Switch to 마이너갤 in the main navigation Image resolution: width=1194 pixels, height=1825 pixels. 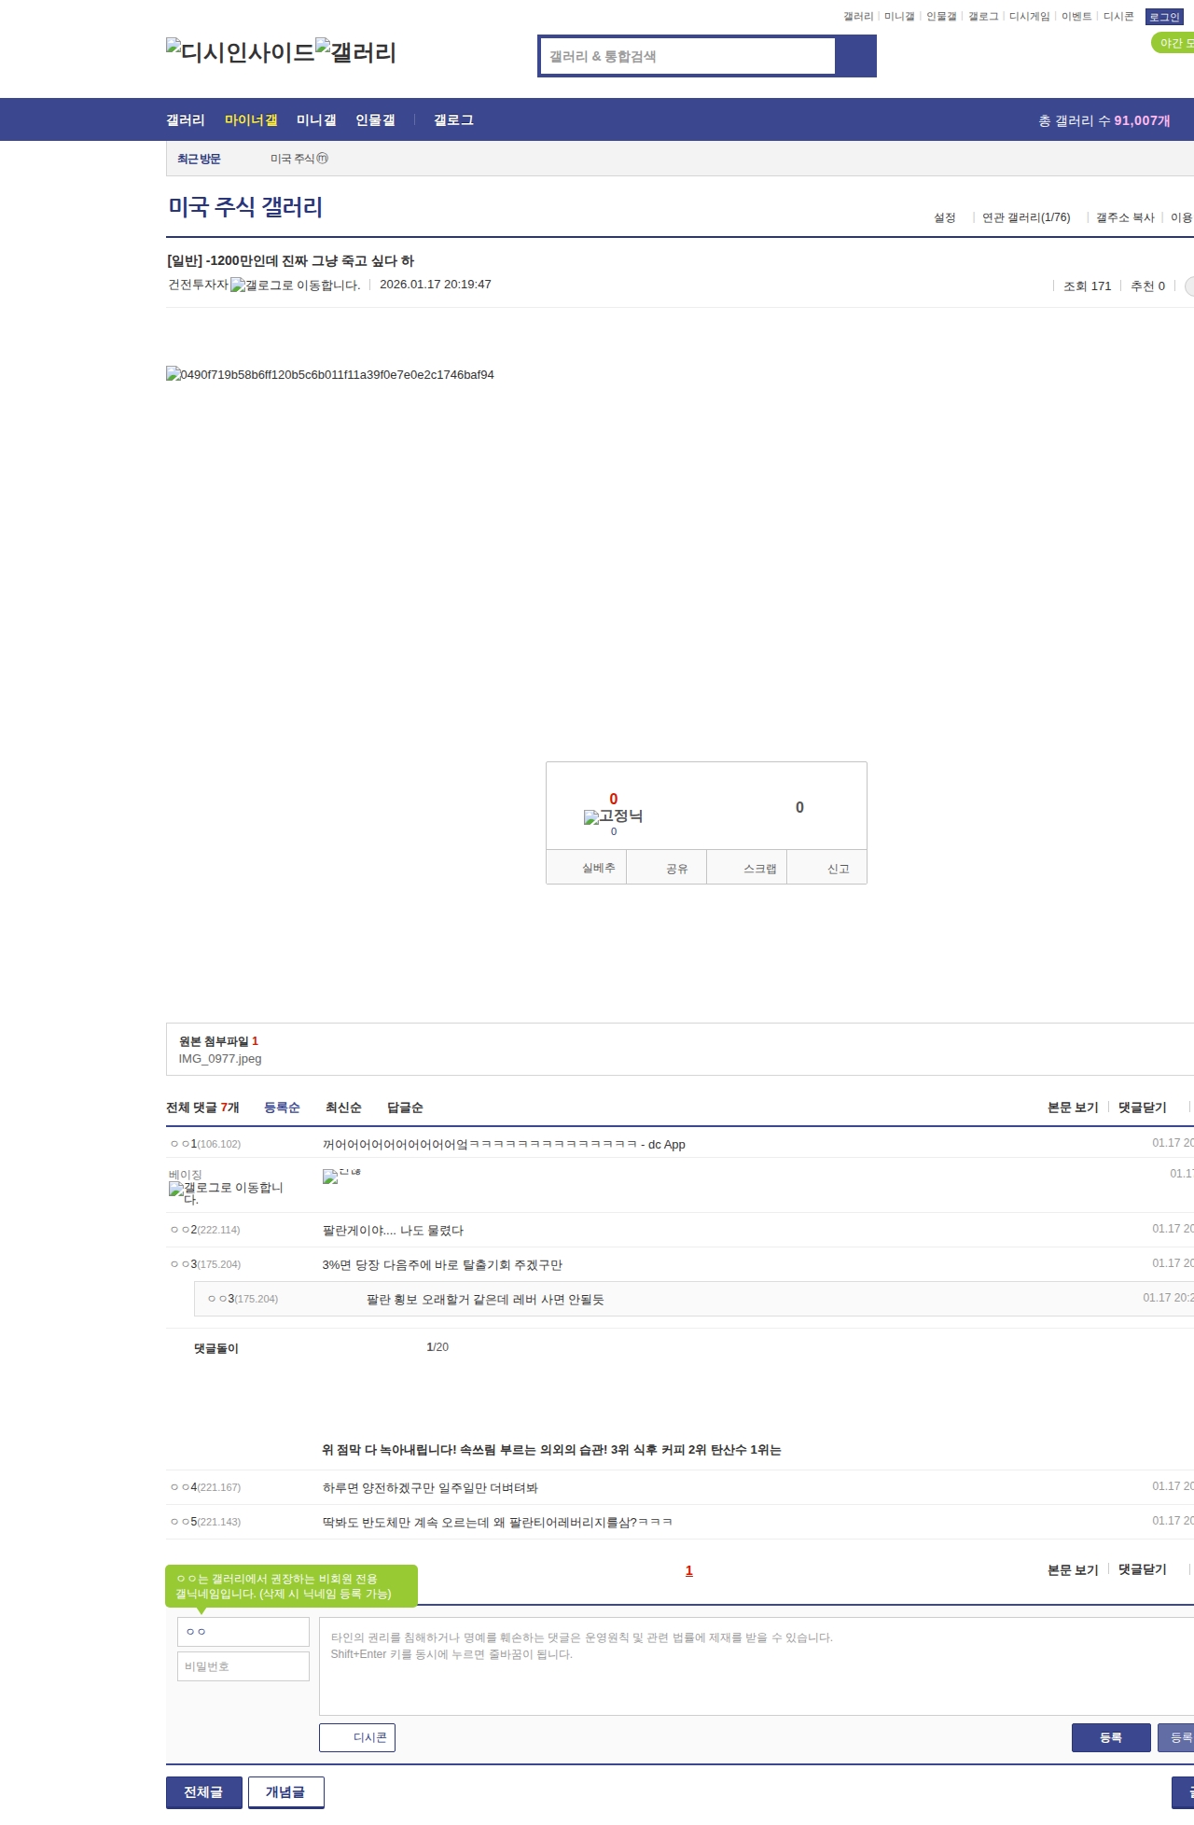point(251,120)
